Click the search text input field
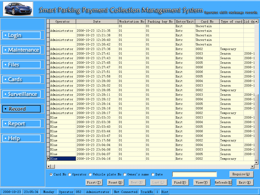The image size is (260, 195). coord(194,174)
